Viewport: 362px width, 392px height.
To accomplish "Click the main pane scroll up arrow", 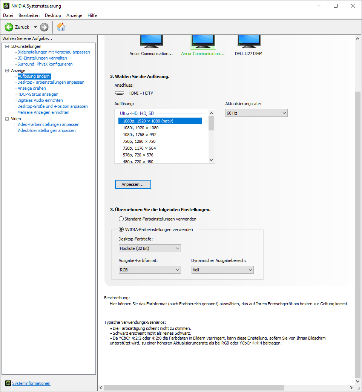I will pos(358,38).
